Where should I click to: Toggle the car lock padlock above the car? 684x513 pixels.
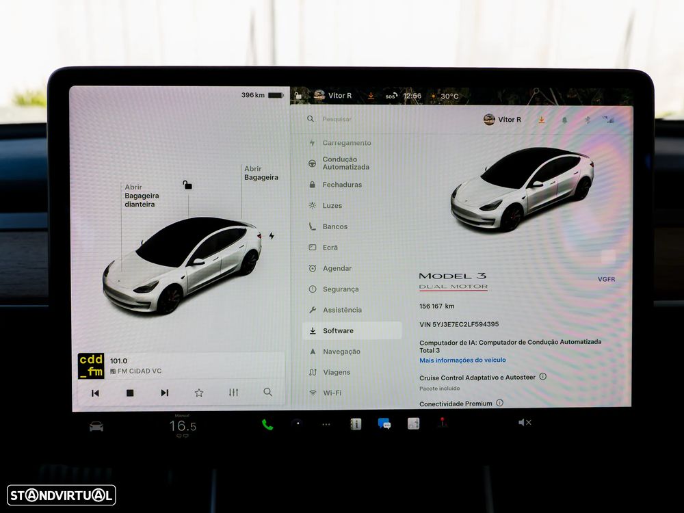pyautogui.click(x=187, y=185)
